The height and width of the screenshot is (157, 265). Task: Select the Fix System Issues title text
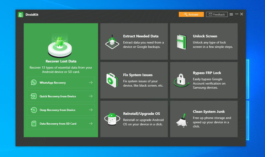(138, 75)
